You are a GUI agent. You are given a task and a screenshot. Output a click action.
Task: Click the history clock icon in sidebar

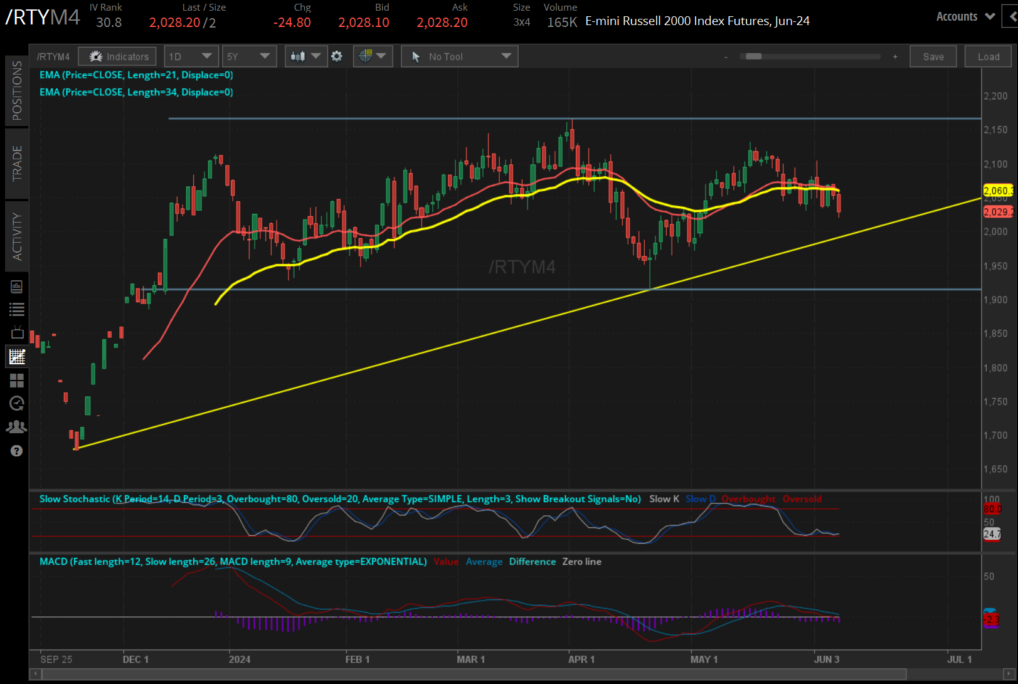point(17,403)
